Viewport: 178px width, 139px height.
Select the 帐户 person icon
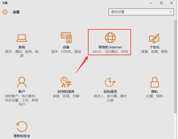tap(22, 82)
